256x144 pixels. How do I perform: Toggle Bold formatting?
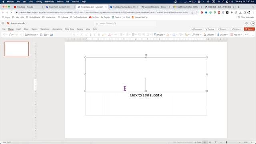90,35
